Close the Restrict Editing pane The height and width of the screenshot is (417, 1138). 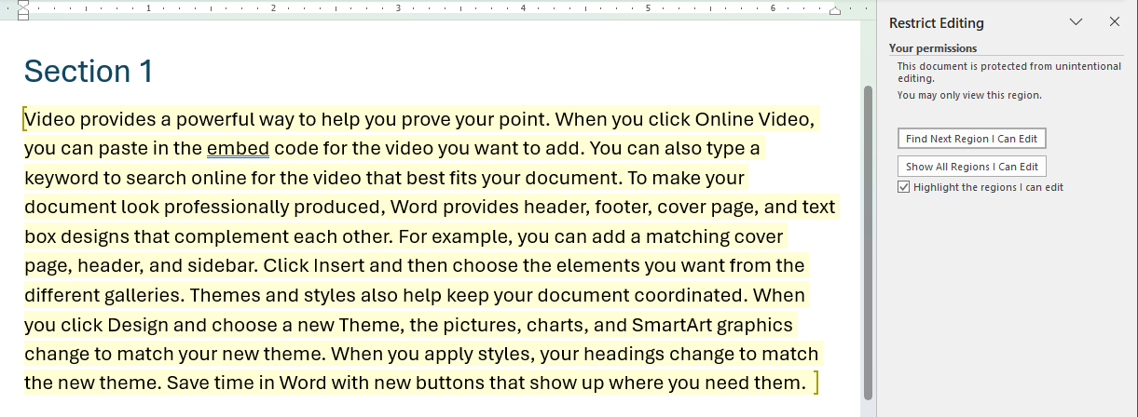point(1114,22)
